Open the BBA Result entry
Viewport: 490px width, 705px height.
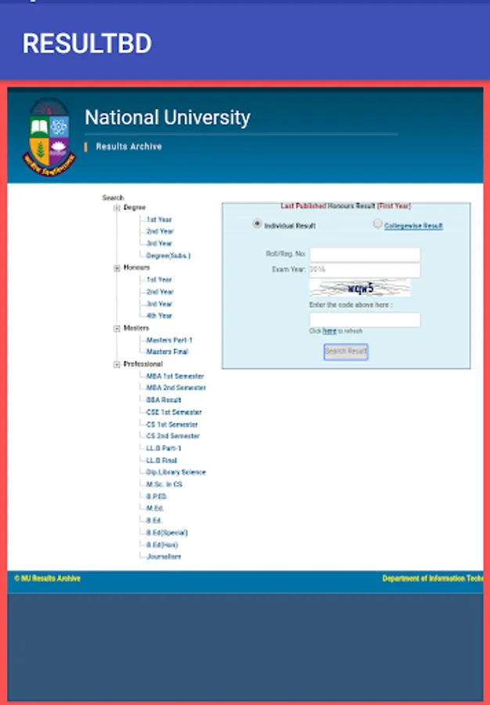[164, 399]
